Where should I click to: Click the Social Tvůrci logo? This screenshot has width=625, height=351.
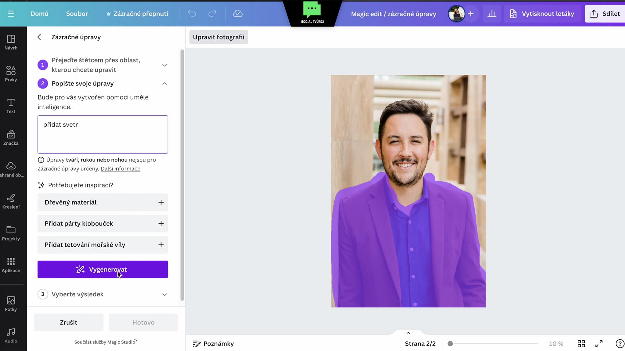tap(312, 13)
